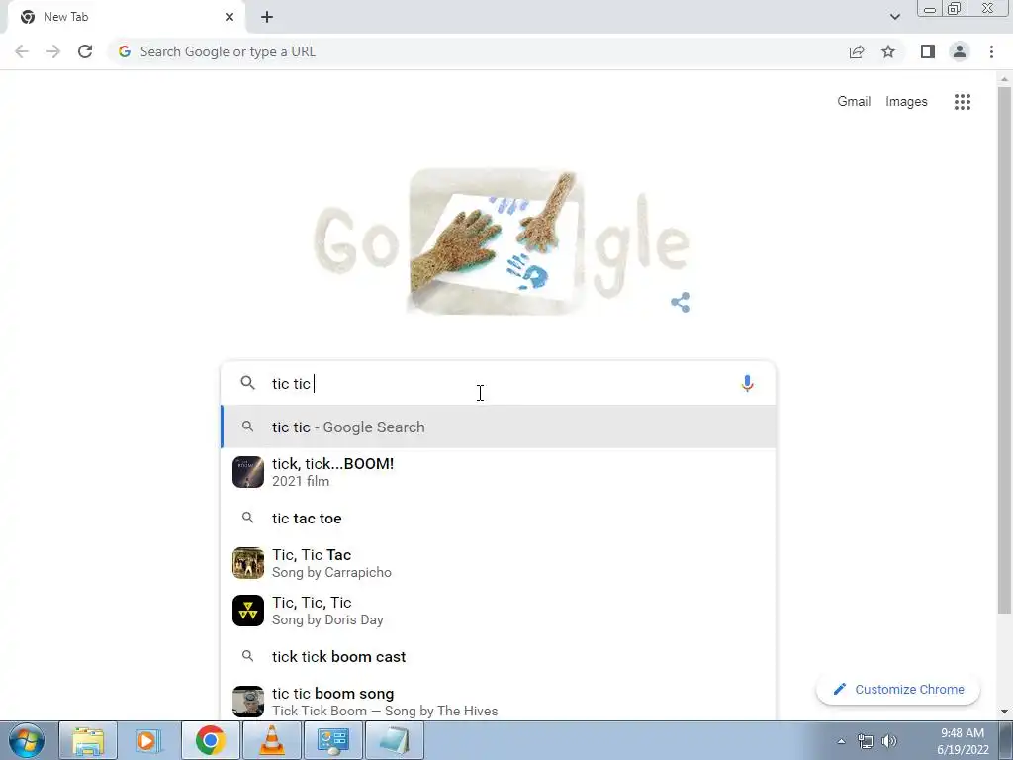The width and height of the screenshot is (1013, 760).
Task: Share the Google Doodle
Action: [681, 302]
